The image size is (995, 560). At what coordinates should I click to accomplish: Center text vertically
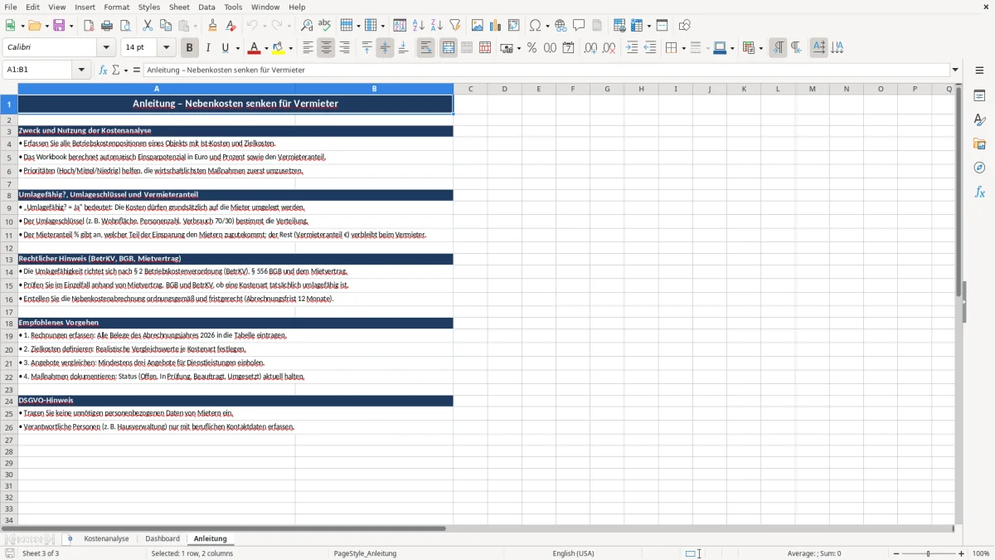click(x=386, y=48)
